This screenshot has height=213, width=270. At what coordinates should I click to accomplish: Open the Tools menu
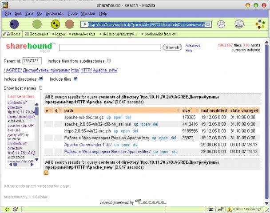(x=72, y=13)
